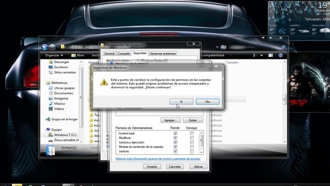Click the warning triangle icon in the dialog

click(104, 82)
